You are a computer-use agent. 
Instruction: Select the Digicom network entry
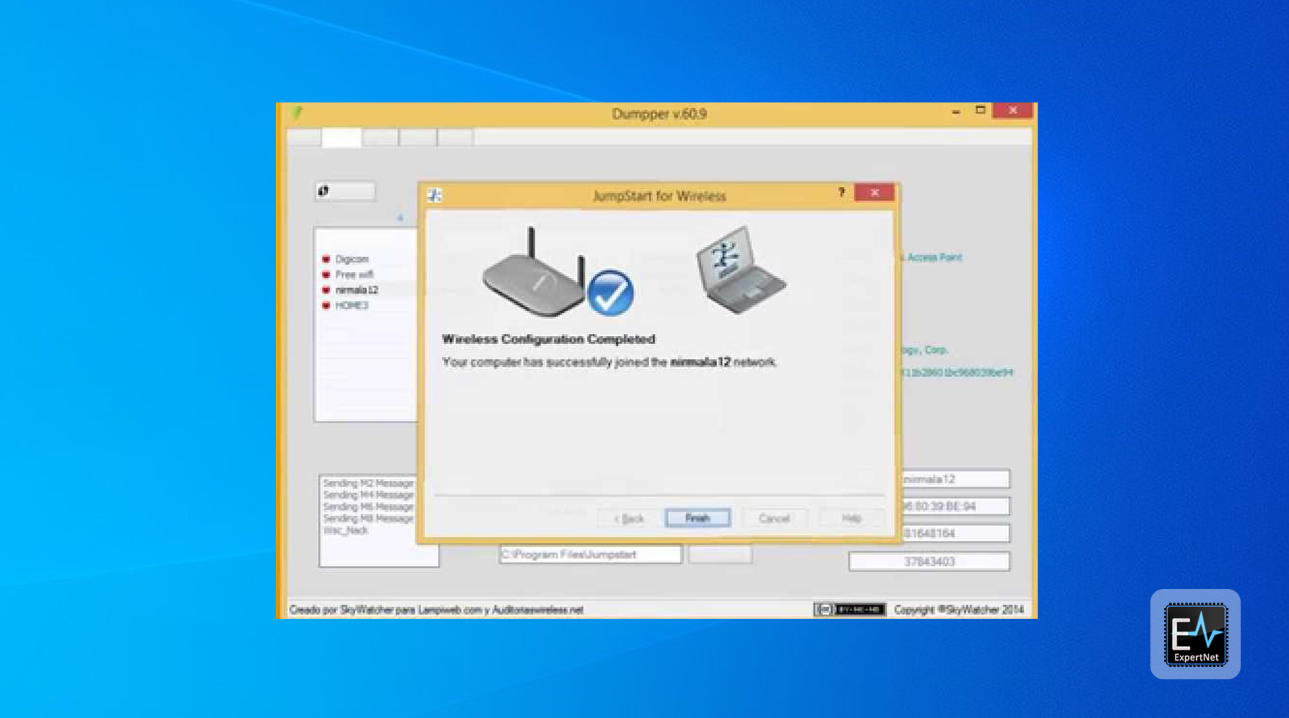pos(352,259)
